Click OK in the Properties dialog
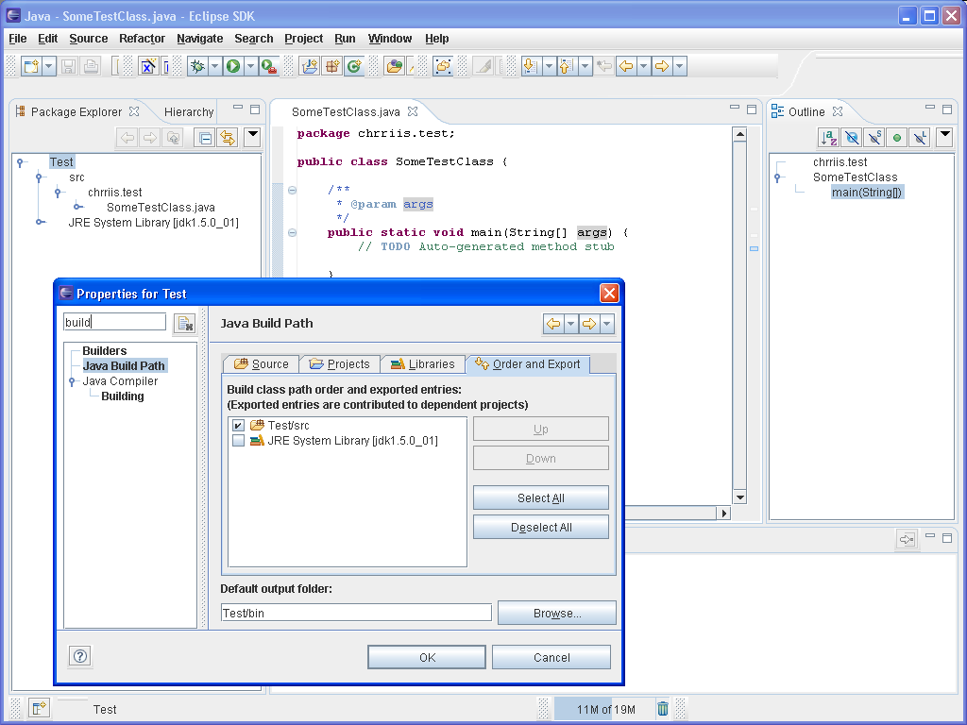The width and height of the screenshot is (967, 725). click(x=427, y=658)
